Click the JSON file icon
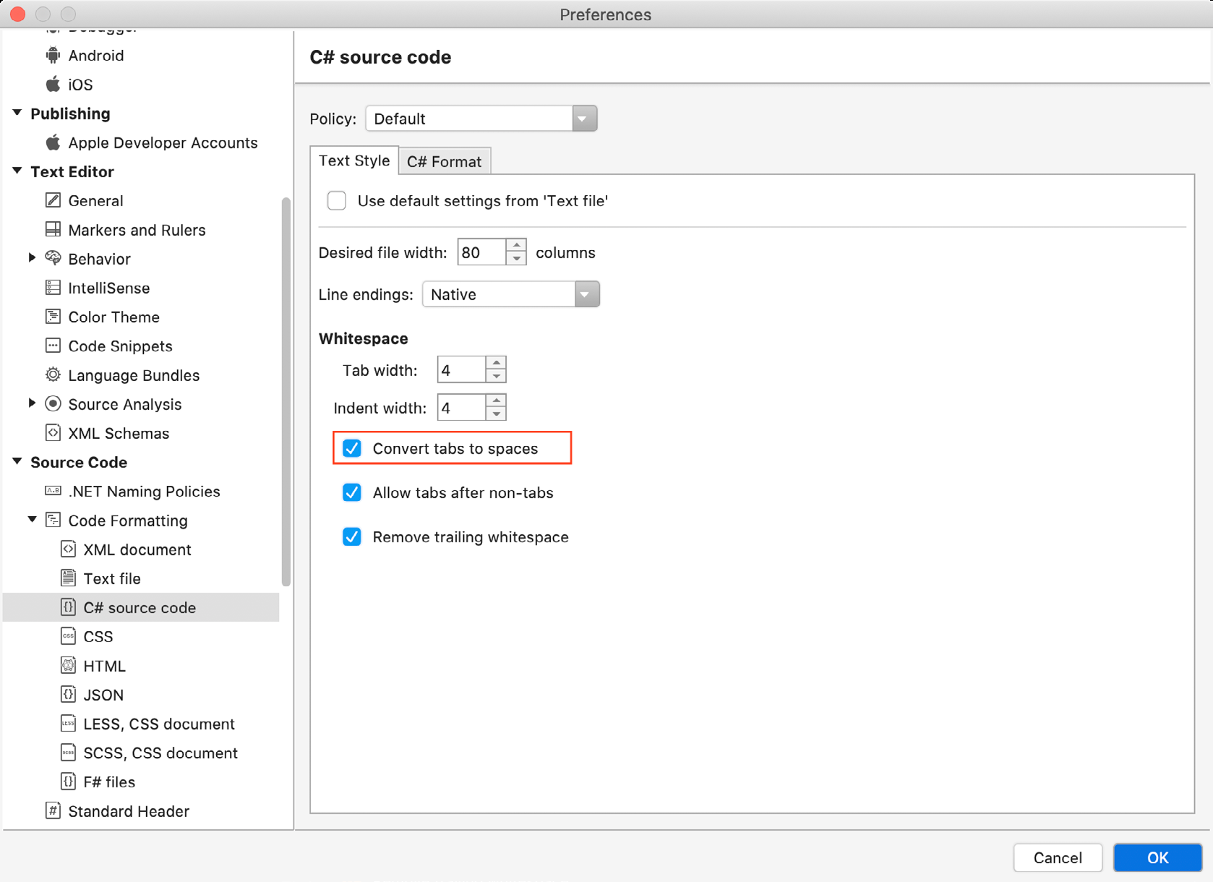The image size is (1213, 882). point(68,694)
